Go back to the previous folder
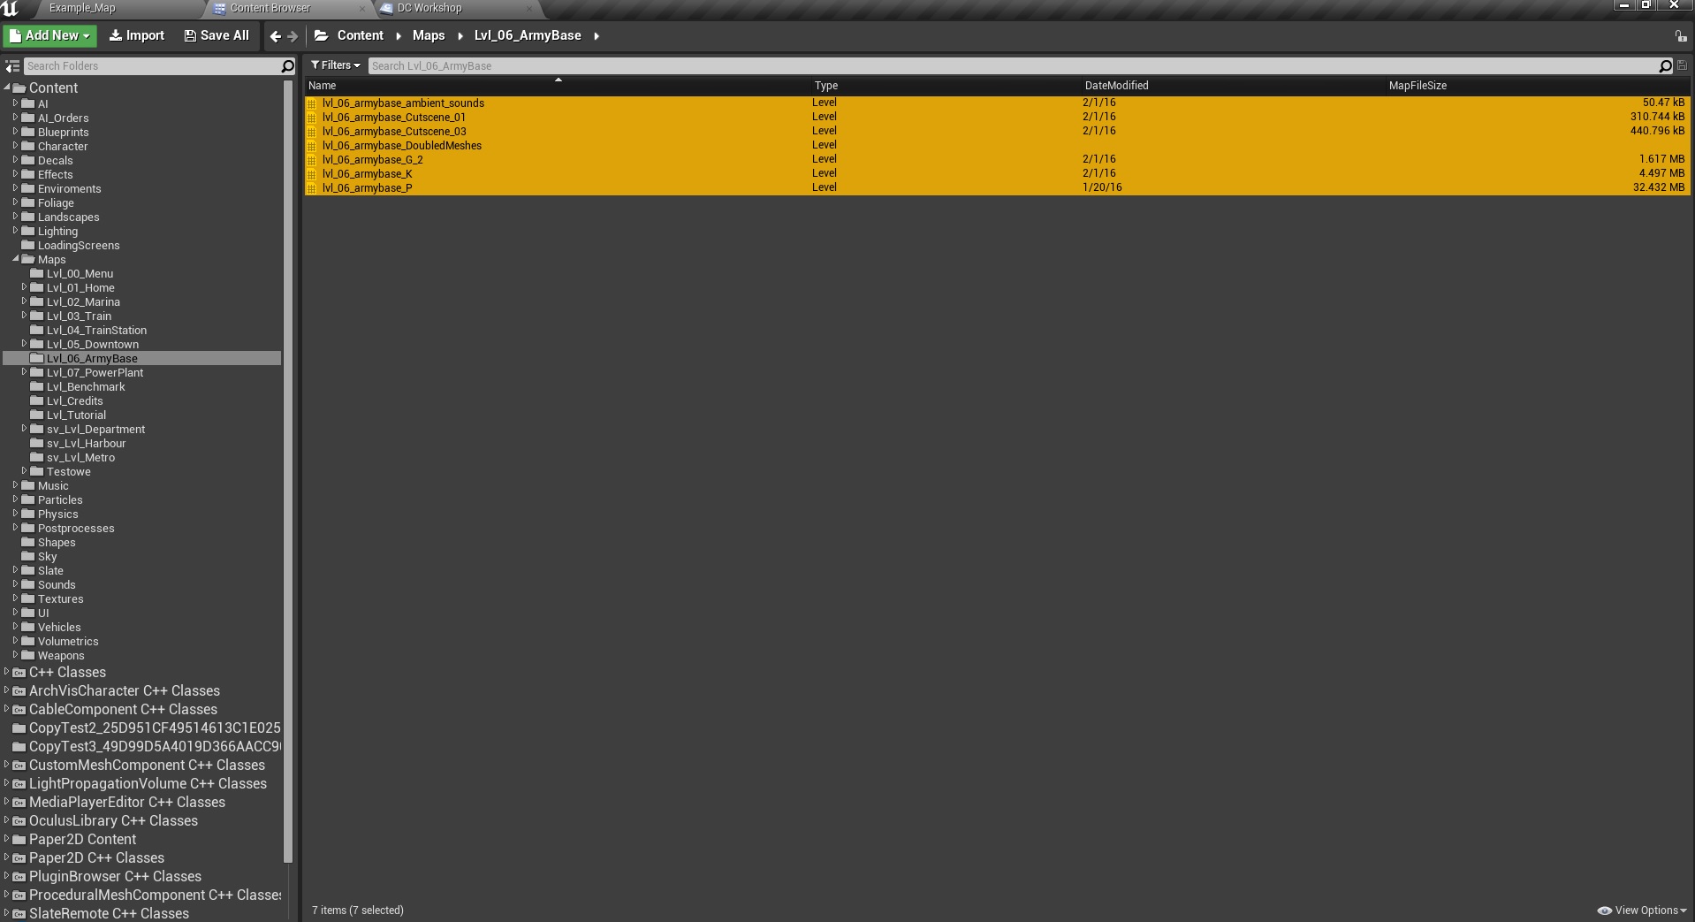 [275, 36]
